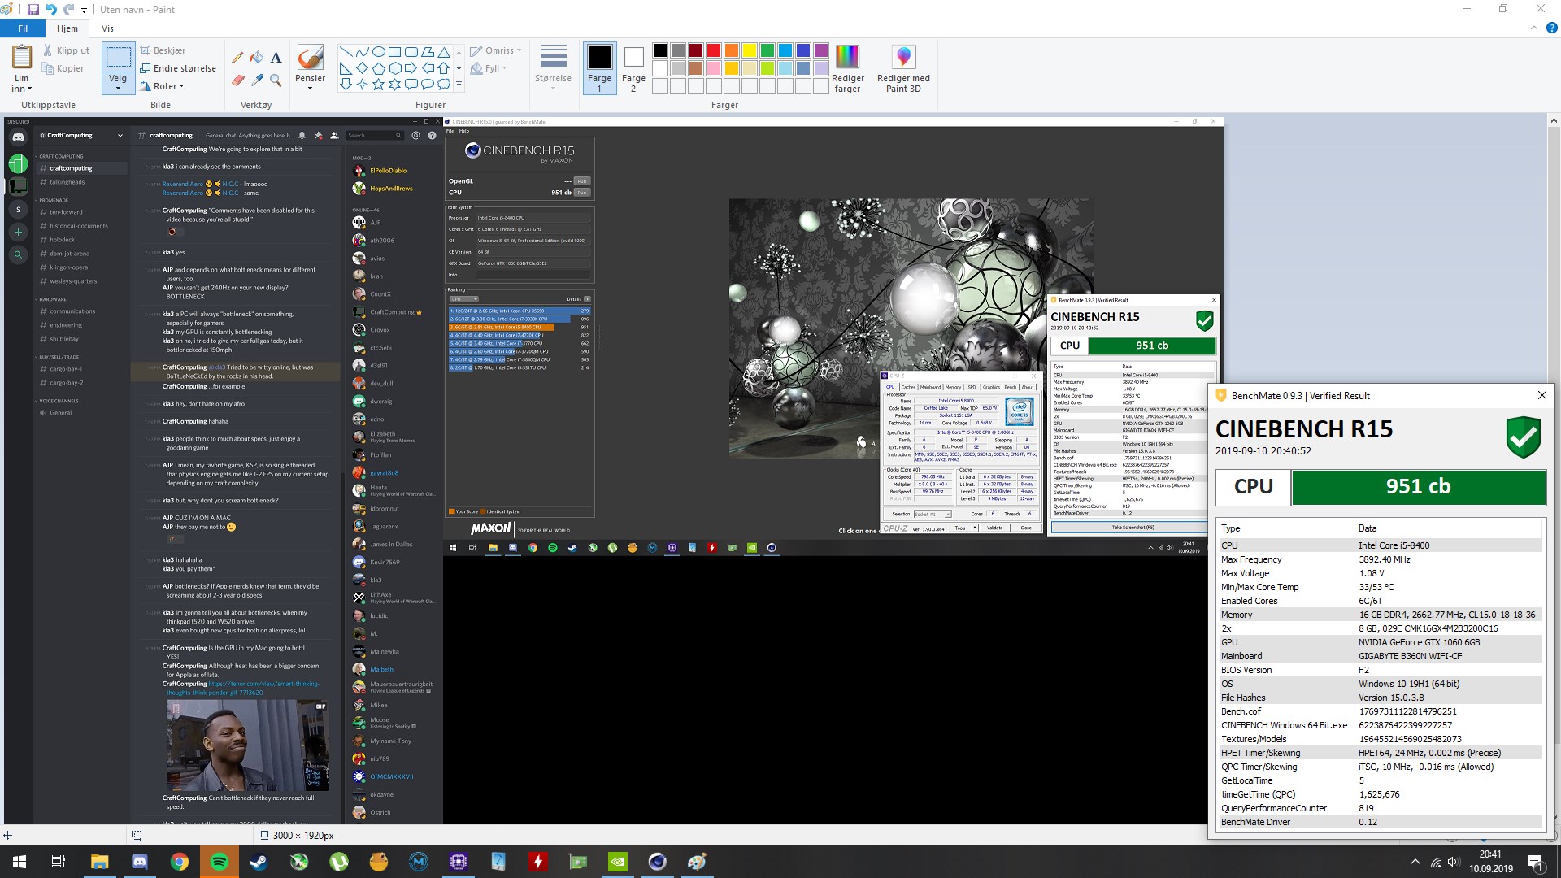The image size is (1561, 878).
Task: Select the Text tool (A icon)
Action: pos(276,58)
